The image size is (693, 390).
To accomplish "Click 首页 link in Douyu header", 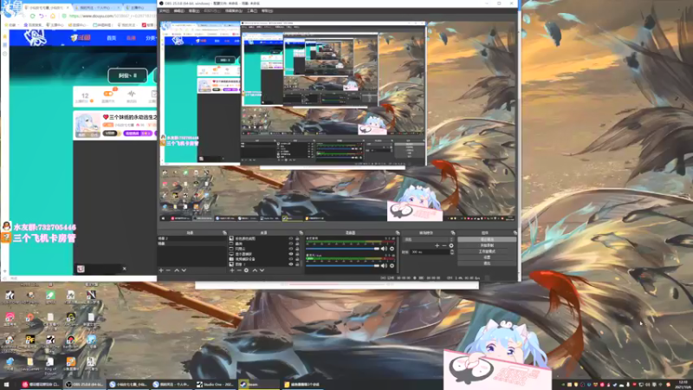I will coord(112,38).
